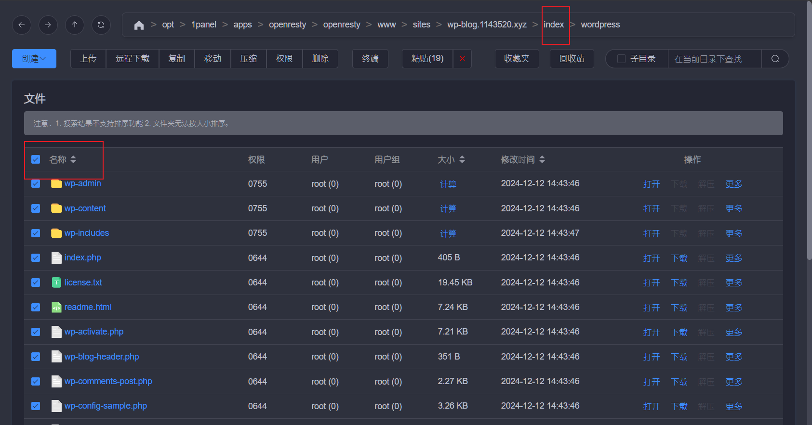Toggle the select-all checkbox in header
The image size is (812, 425).
tap(36, 159)
